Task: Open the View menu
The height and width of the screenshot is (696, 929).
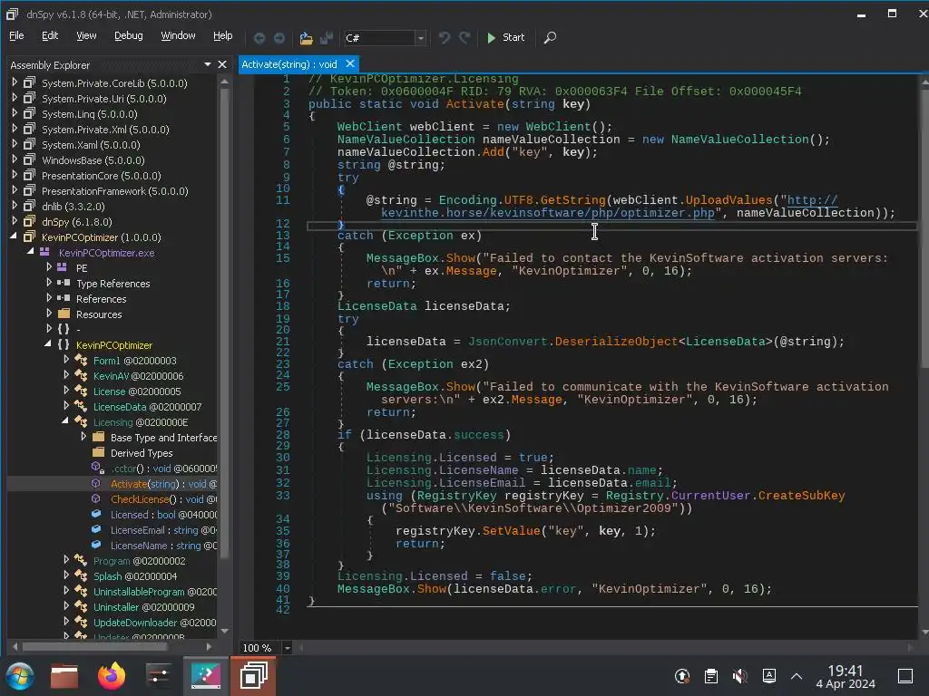Action: click(x=86, y=35)
